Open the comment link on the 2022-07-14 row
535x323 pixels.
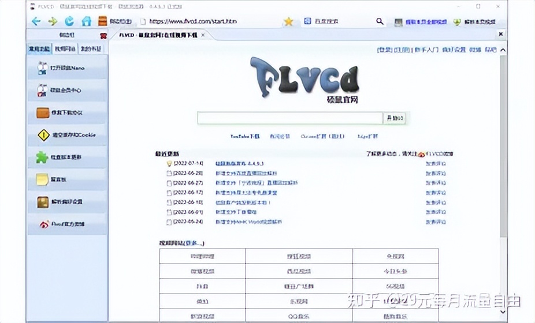tap(436, 164)
